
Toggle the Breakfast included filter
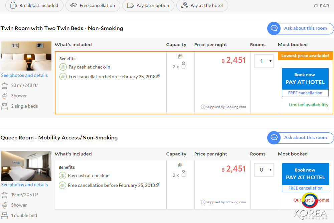tap(34, 5)
